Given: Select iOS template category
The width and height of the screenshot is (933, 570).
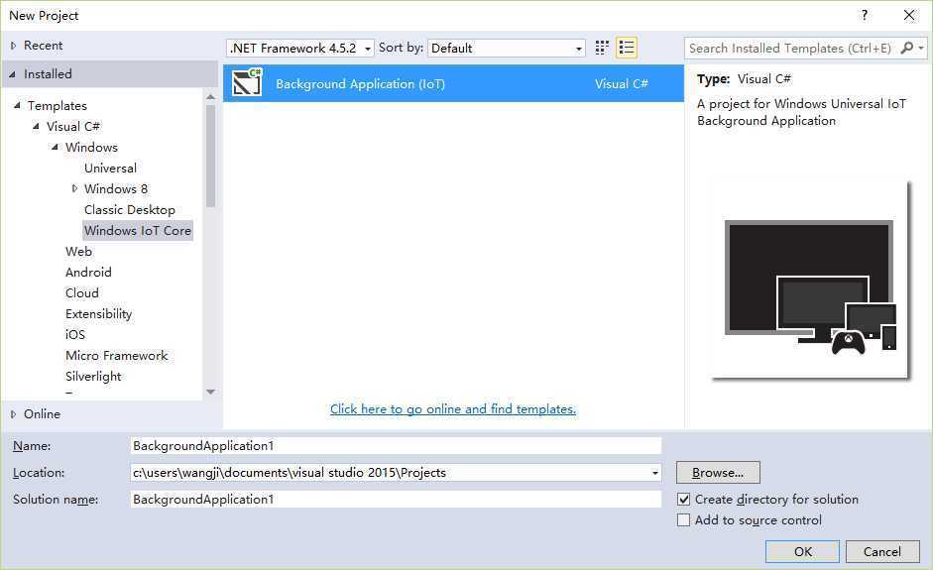Looking at the screenshot, I should [75, 334].
